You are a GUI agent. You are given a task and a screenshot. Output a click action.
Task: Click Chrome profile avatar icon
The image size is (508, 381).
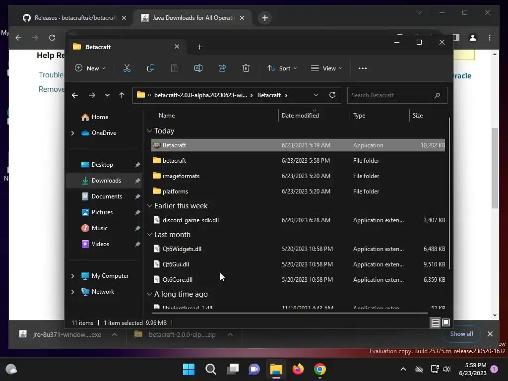473,38
